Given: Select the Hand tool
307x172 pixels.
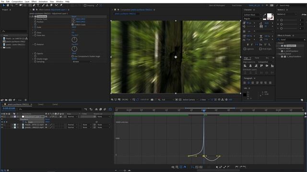Looking at the screenshot, I should pyautogui.click(x=8, y=5).
